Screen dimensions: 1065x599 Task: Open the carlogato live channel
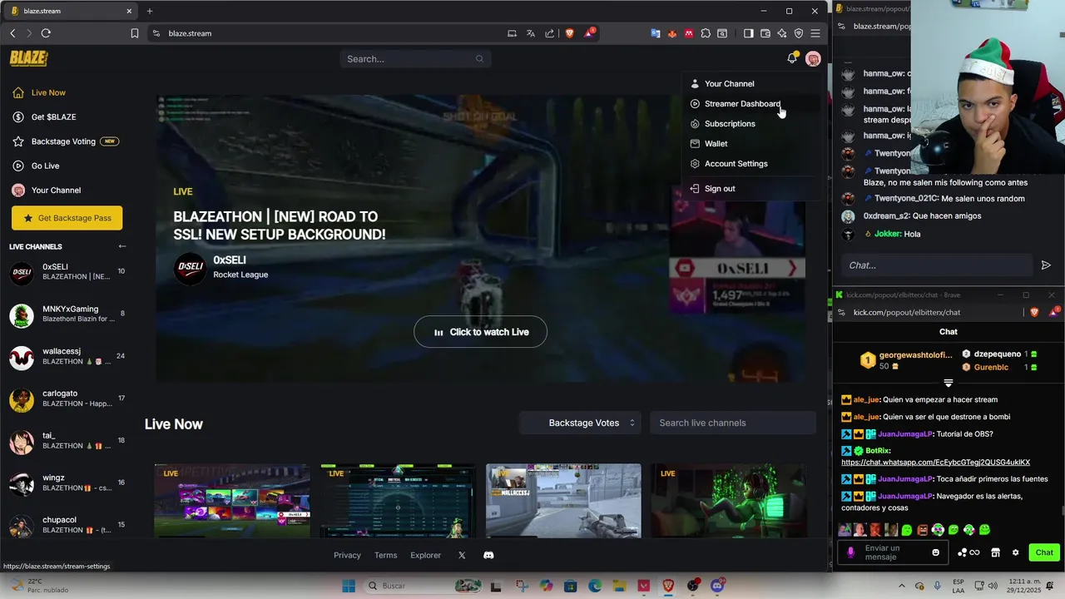coord(67,399)
